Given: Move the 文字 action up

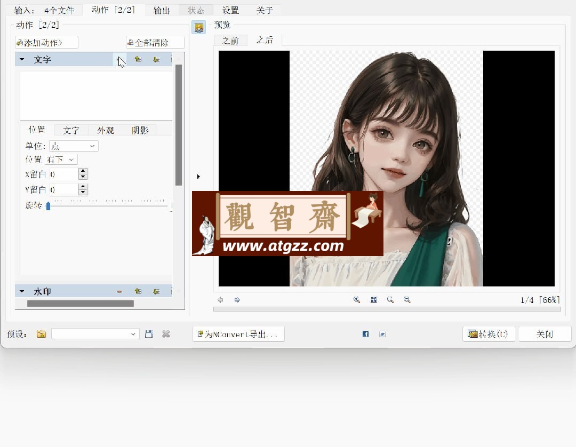Looking at the screenshot, I should coord(138,59).
